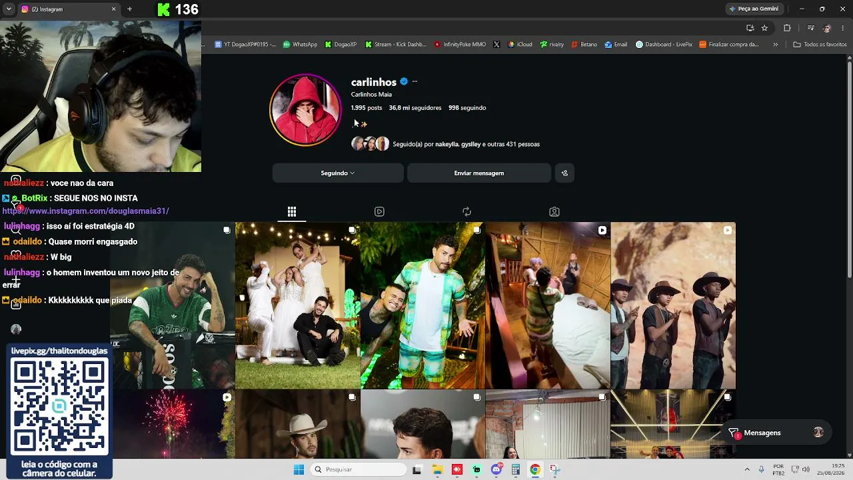This screenshot has height=480, width=853.
Task: Bookmark this page with the star icon
Action: tap(764, 28)
